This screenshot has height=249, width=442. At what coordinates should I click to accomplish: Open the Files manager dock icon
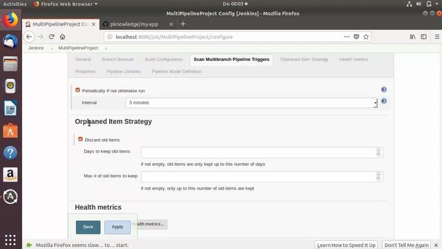pos(10,64)
